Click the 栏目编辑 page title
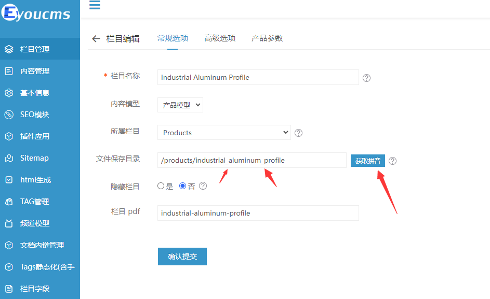This screenshot has height=299, width=490. (123, 39)
